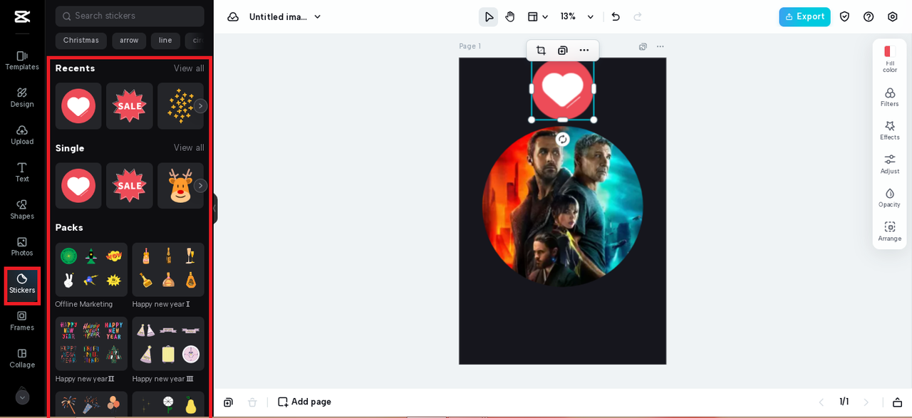Image resolution: width=912 pixels, height=418 pixels.
Task: Choose the Select pointer tool
Action: click(x=489, y=16)
